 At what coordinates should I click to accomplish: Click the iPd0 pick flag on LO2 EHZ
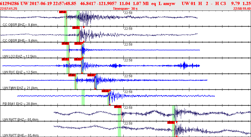tap(65, 43)
